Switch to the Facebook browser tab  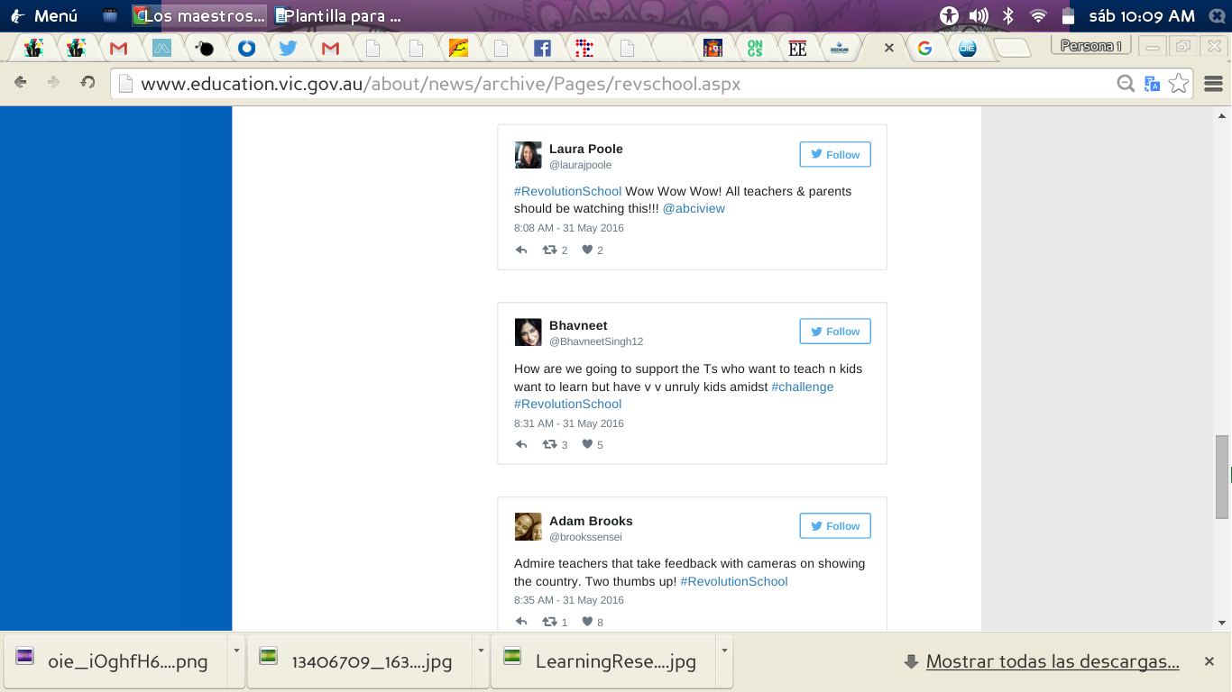coord(542,49)
